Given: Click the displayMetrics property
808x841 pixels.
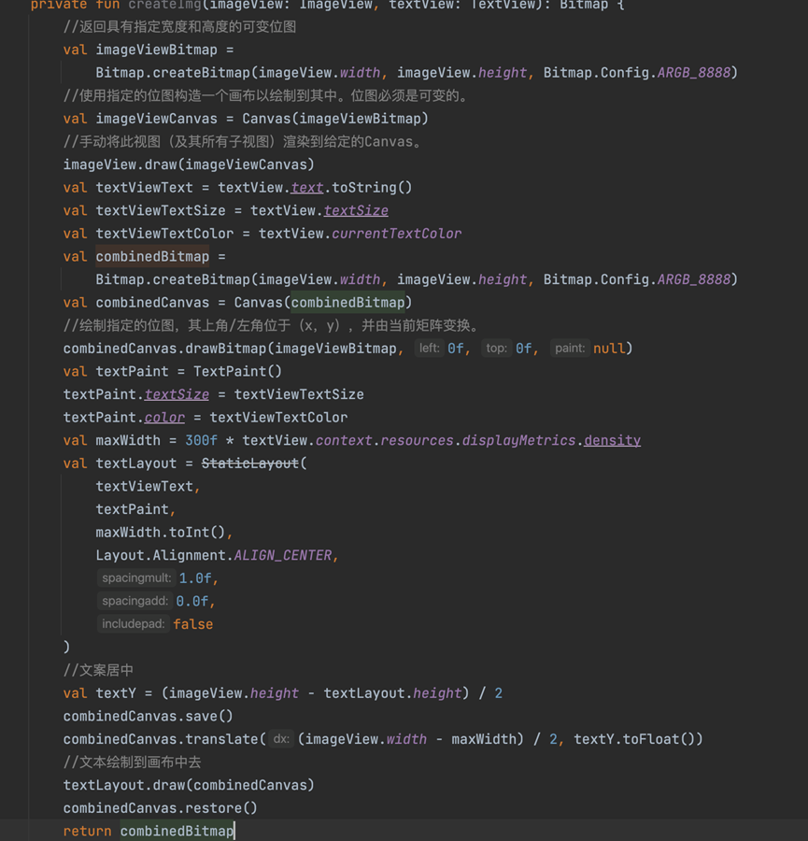Looking at the screenshot, I should click(518, 441).
